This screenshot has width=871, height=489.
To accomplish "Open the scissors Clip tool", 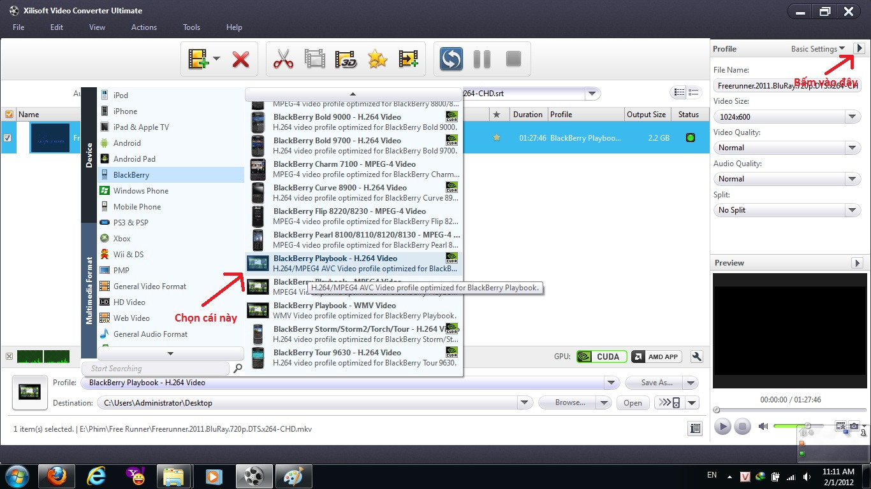I will click(283, 59).
